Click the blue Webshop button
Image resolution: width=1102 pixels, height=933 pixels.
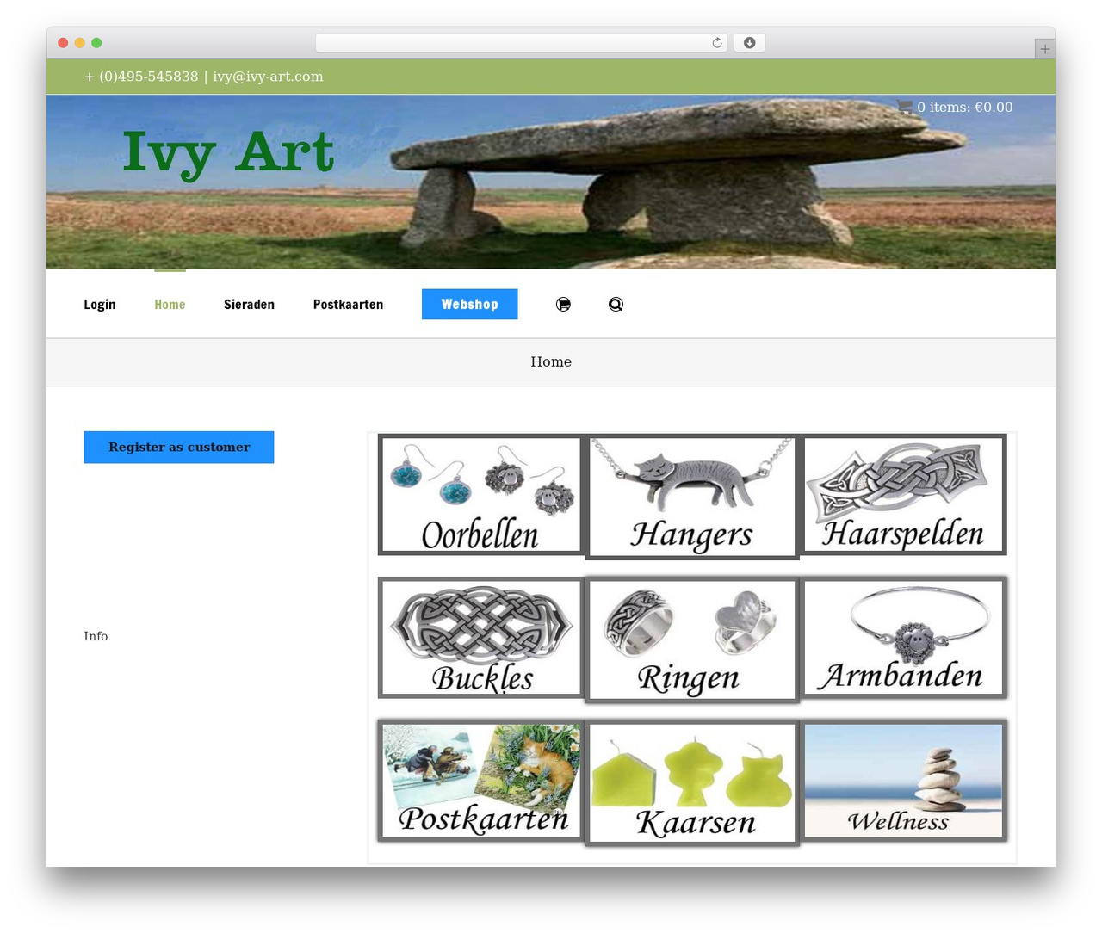pos(470,304)
